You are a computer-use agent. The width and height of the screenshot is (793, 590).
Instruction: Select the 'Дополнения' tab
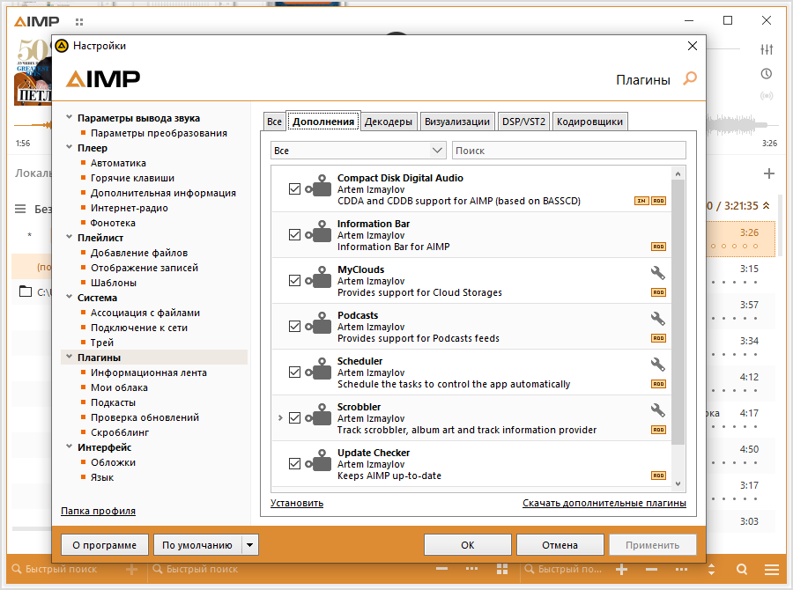point(323,122)
